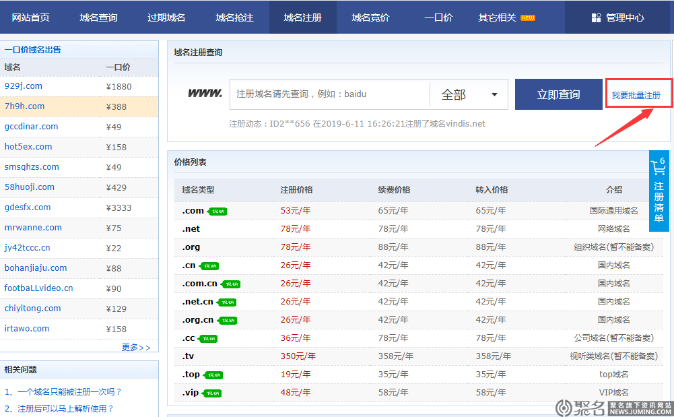Click the NEW badge on 其它相关

[x=527, y=18]
